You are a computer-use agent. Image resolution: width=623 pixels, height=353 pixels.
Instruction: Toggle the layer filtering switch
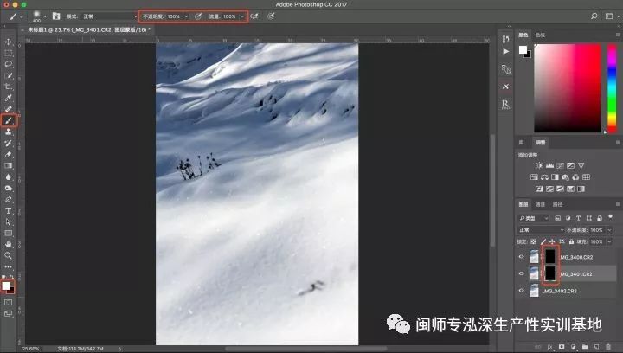611,217
